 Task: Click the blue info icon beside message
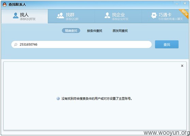click(58, 98)
